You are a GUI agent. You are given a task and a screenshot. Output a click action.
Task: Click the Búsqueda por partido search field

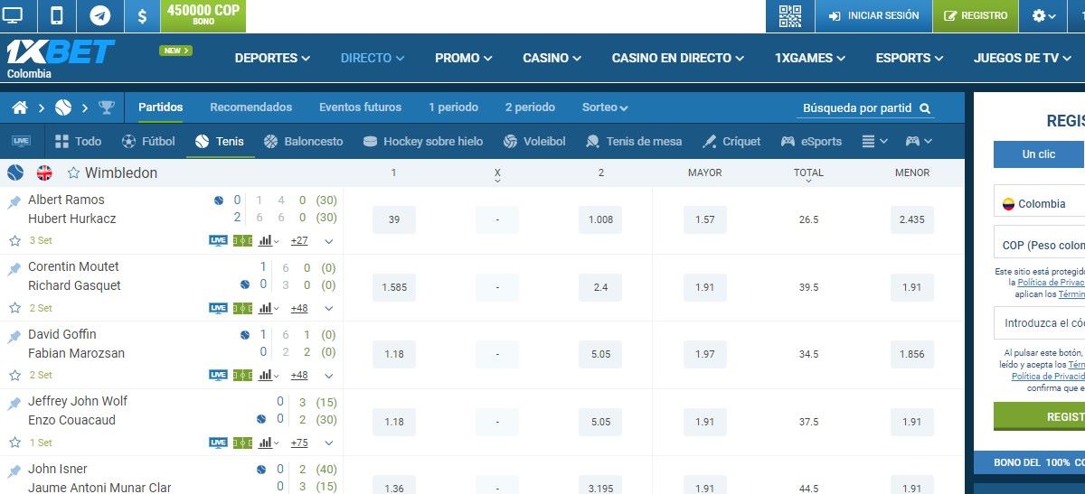857,108
